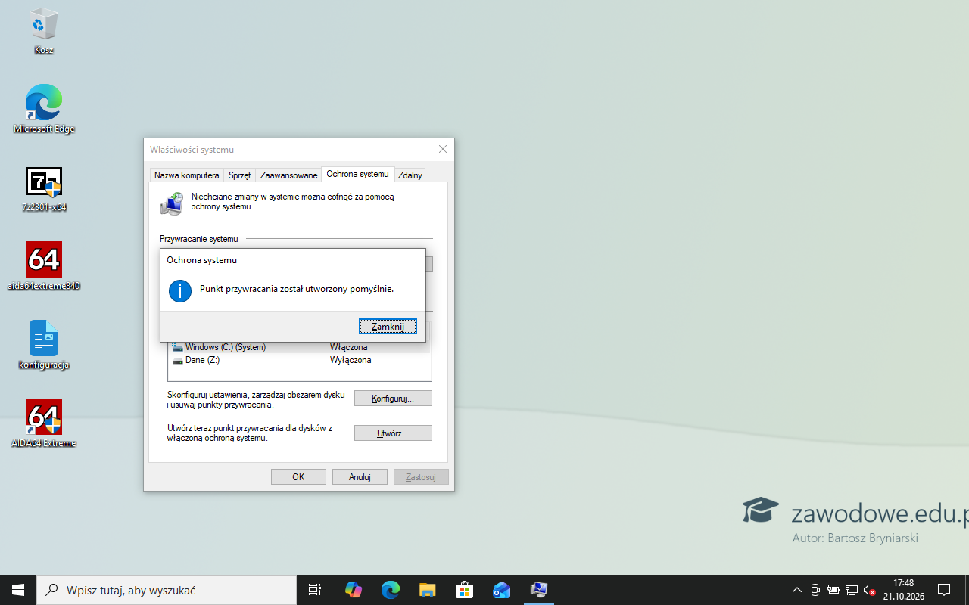Image resolution: width=969 pixels, height=605 pixels.
Task: Launch Copilot from the taskbar
Action: (x=354, y=590)
